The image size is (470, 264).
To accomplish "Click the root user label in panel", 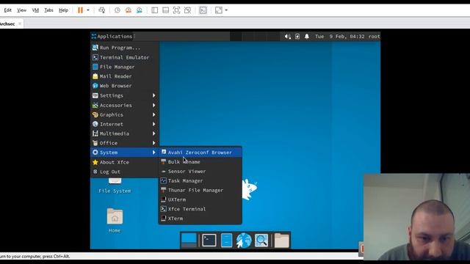I will (x=374, y=37).
